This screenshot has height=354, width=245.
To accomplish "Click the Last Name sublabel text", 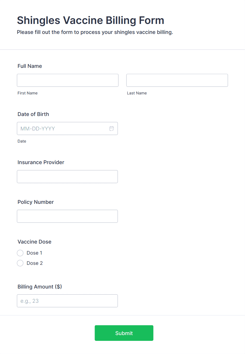I will point(137,93).
